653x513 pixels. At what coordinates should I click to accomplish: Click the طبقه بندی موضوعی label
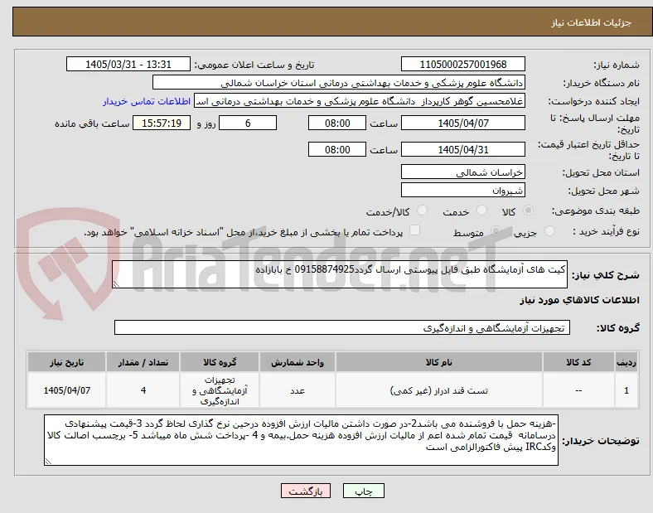click(x=596, y=211)
